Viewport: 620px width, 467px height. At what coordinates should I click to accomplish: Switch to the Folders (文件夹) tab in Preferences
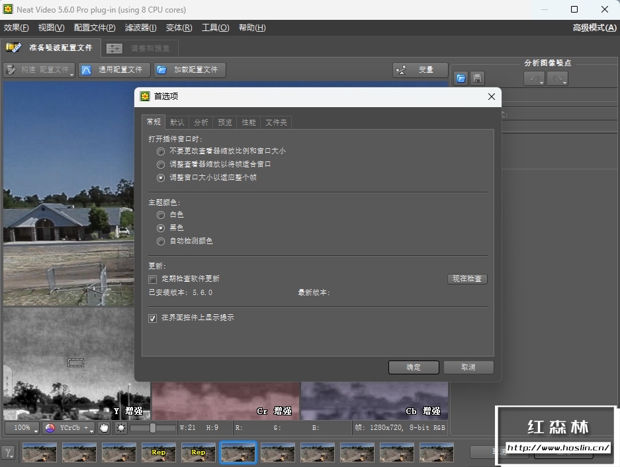[276, 122]
